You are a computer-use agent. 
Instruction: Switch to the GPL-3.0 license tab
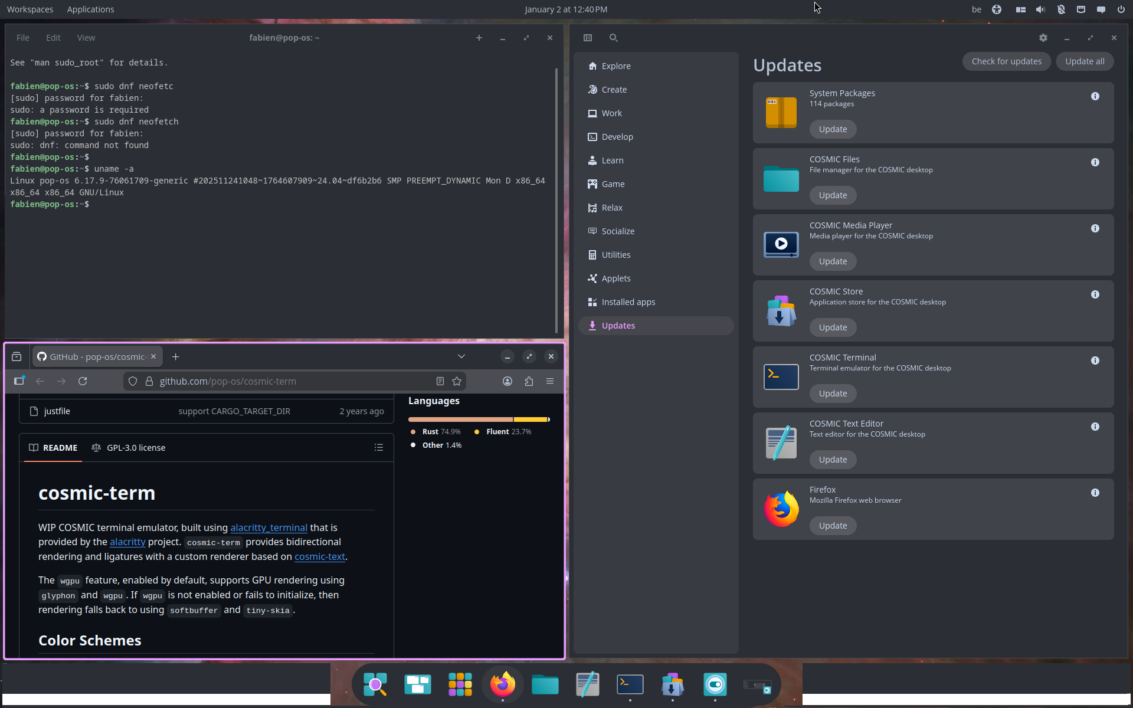point(136,447)
